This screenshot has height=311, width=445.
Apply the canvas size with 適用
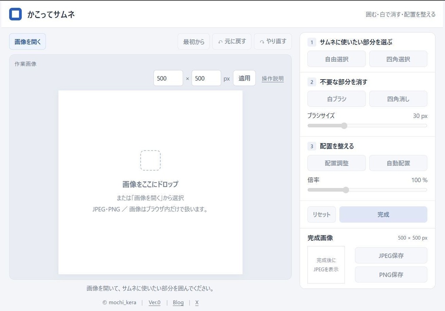(x=244, y=78)
